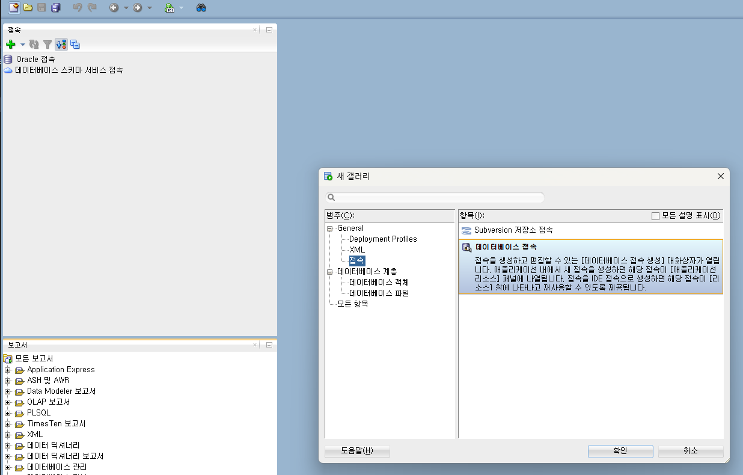Click the gallery search input field
The image size is (743, 475).
pyautogui.click(x=435, y=197)
